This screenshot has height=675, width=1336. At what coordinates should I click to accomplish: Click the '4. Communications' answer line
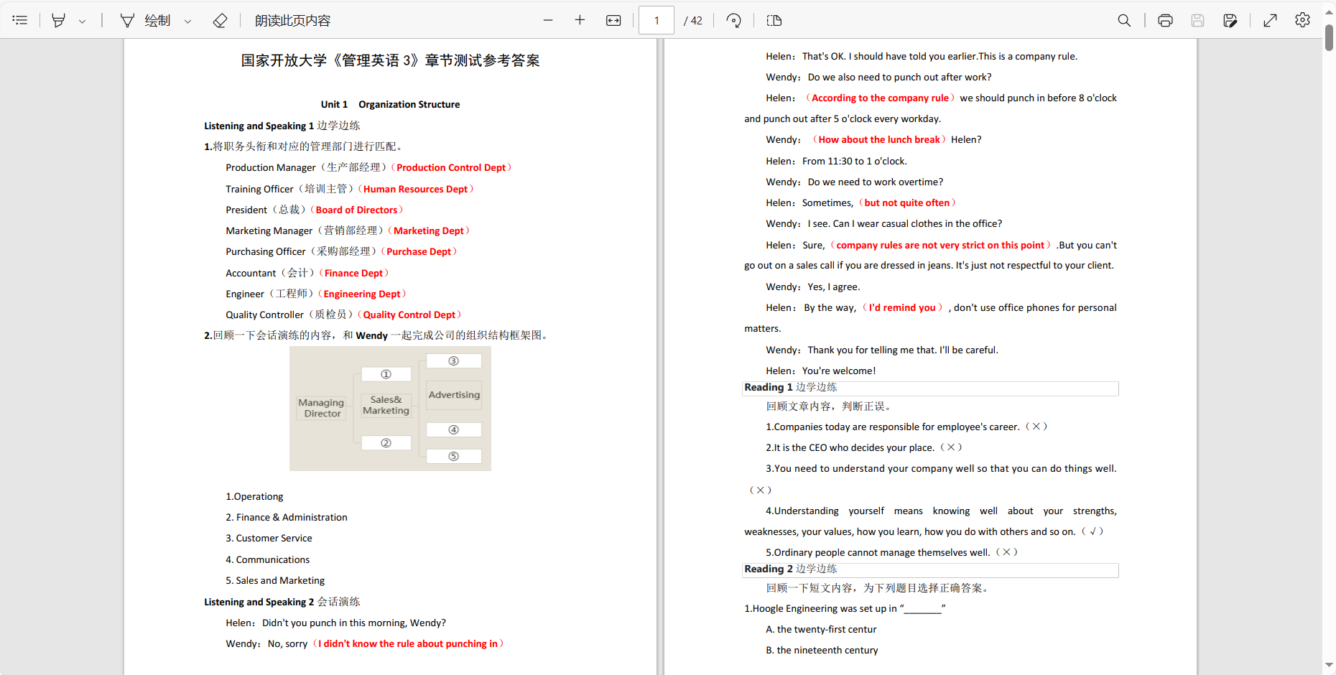tap(268, 559)
